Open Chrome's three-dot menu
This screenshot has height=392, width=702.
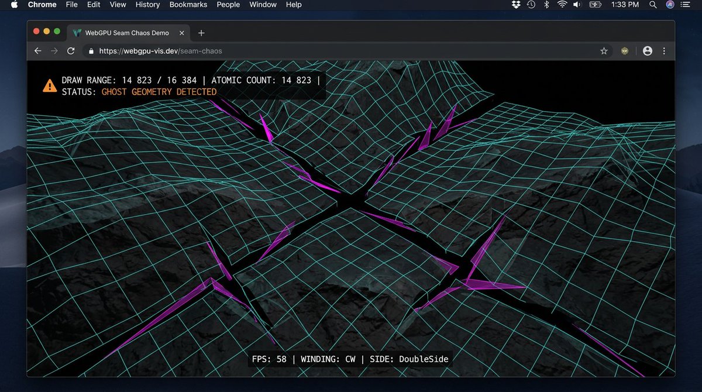click(x=664, y=51)
